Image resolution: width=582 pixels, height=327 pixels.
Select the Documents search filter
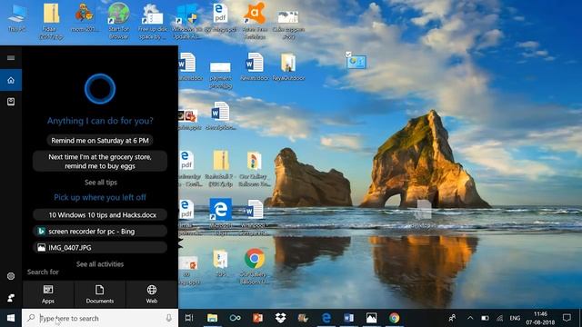click(x=100, y=294)
